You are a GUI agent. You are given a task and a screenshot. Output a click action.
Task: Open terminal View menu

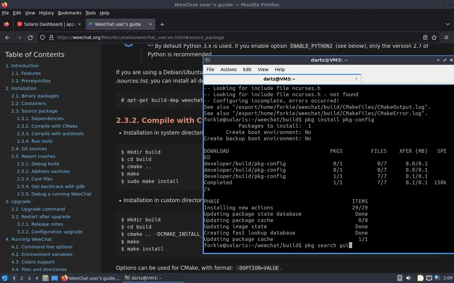(263, 69)
